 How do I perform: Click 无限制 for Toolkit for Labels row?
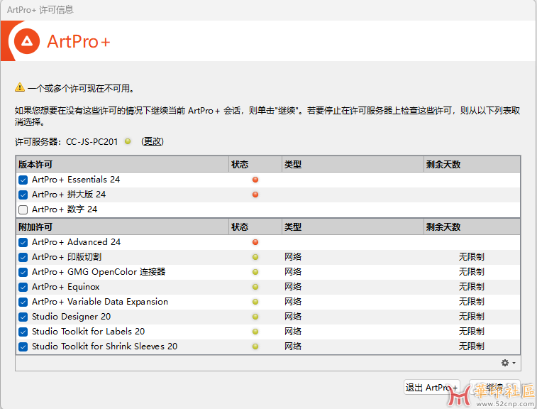[472, 332]
